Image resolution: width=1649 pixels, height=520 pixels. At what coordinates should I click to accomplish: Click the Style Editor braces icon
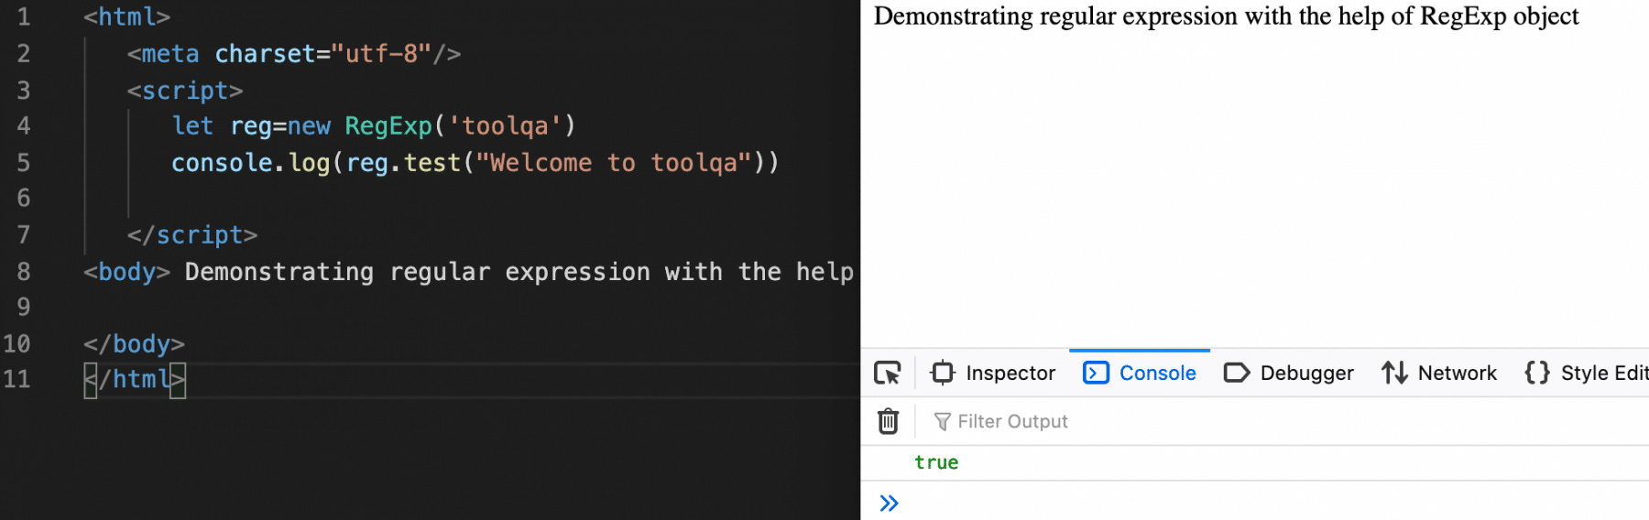(1537, 373)
